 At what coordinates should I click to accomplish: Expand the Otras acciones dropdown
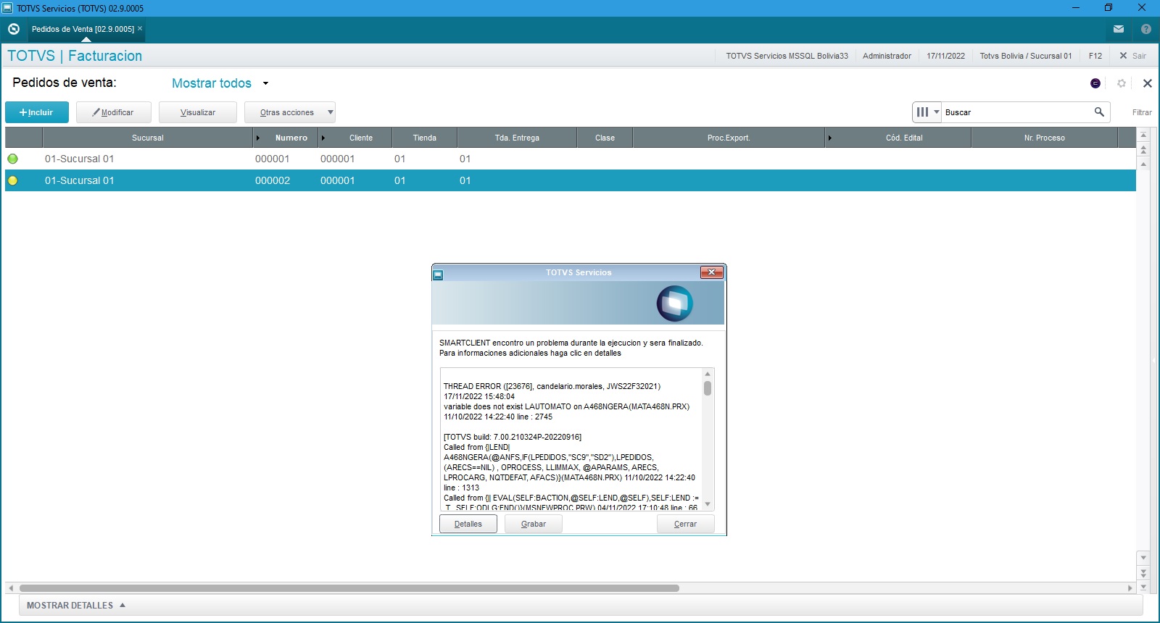click(x=290, y=112)
